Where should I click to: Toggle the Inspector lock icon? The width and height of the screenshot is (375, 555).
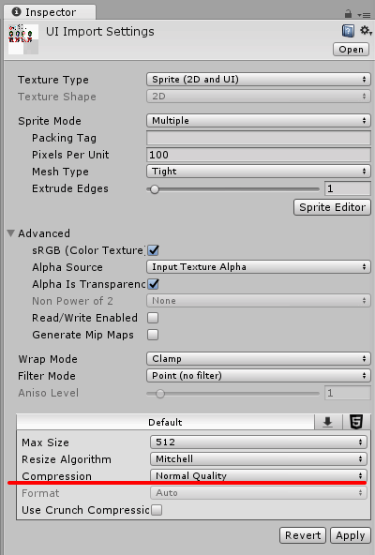(x=348, y=14)
